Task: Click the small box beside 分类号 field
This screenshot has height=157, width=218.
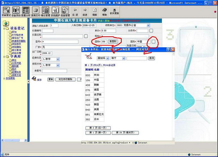Action: pos(151,31)
